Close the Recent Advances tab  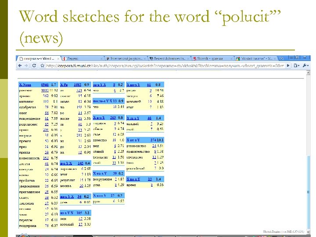[188, 59]
